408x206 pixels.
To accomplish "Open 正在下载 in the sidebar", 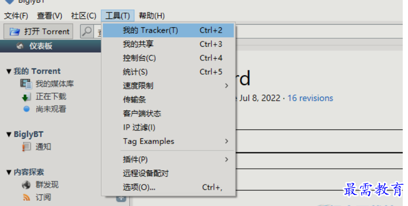I will [51, 97].
